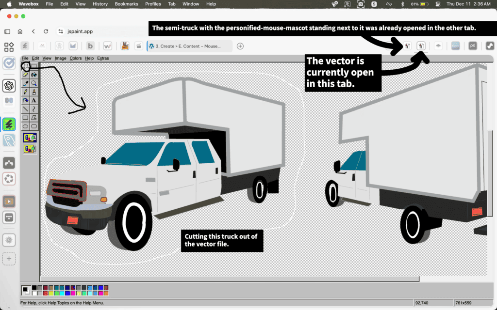Screen dimensions: 497x310
Task: Choose the Fill With Color bucket tool
Action: [x=34, y=75]
